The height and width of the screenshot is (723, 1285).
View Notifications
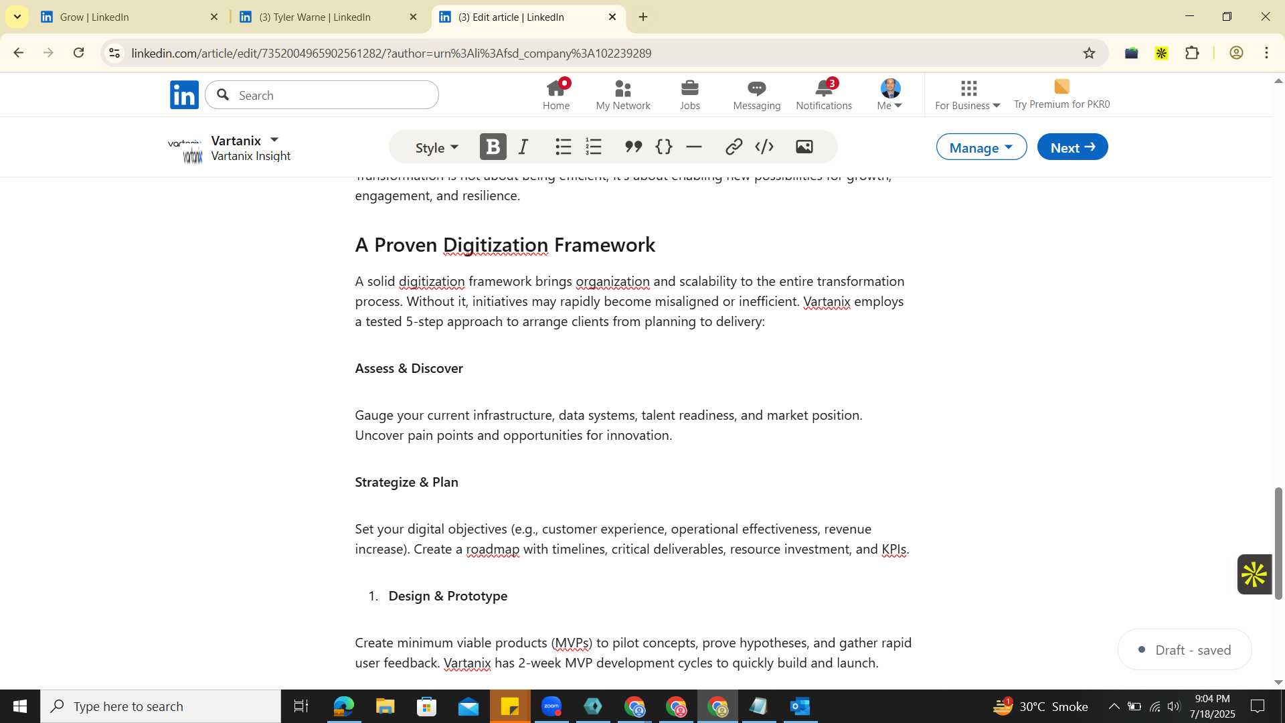coord(824,94)
